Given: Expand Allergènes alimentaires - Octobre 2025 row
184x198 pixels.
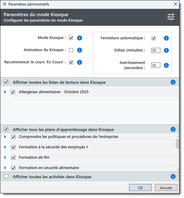Looking at the screenshot, I should tap(5, 92).
